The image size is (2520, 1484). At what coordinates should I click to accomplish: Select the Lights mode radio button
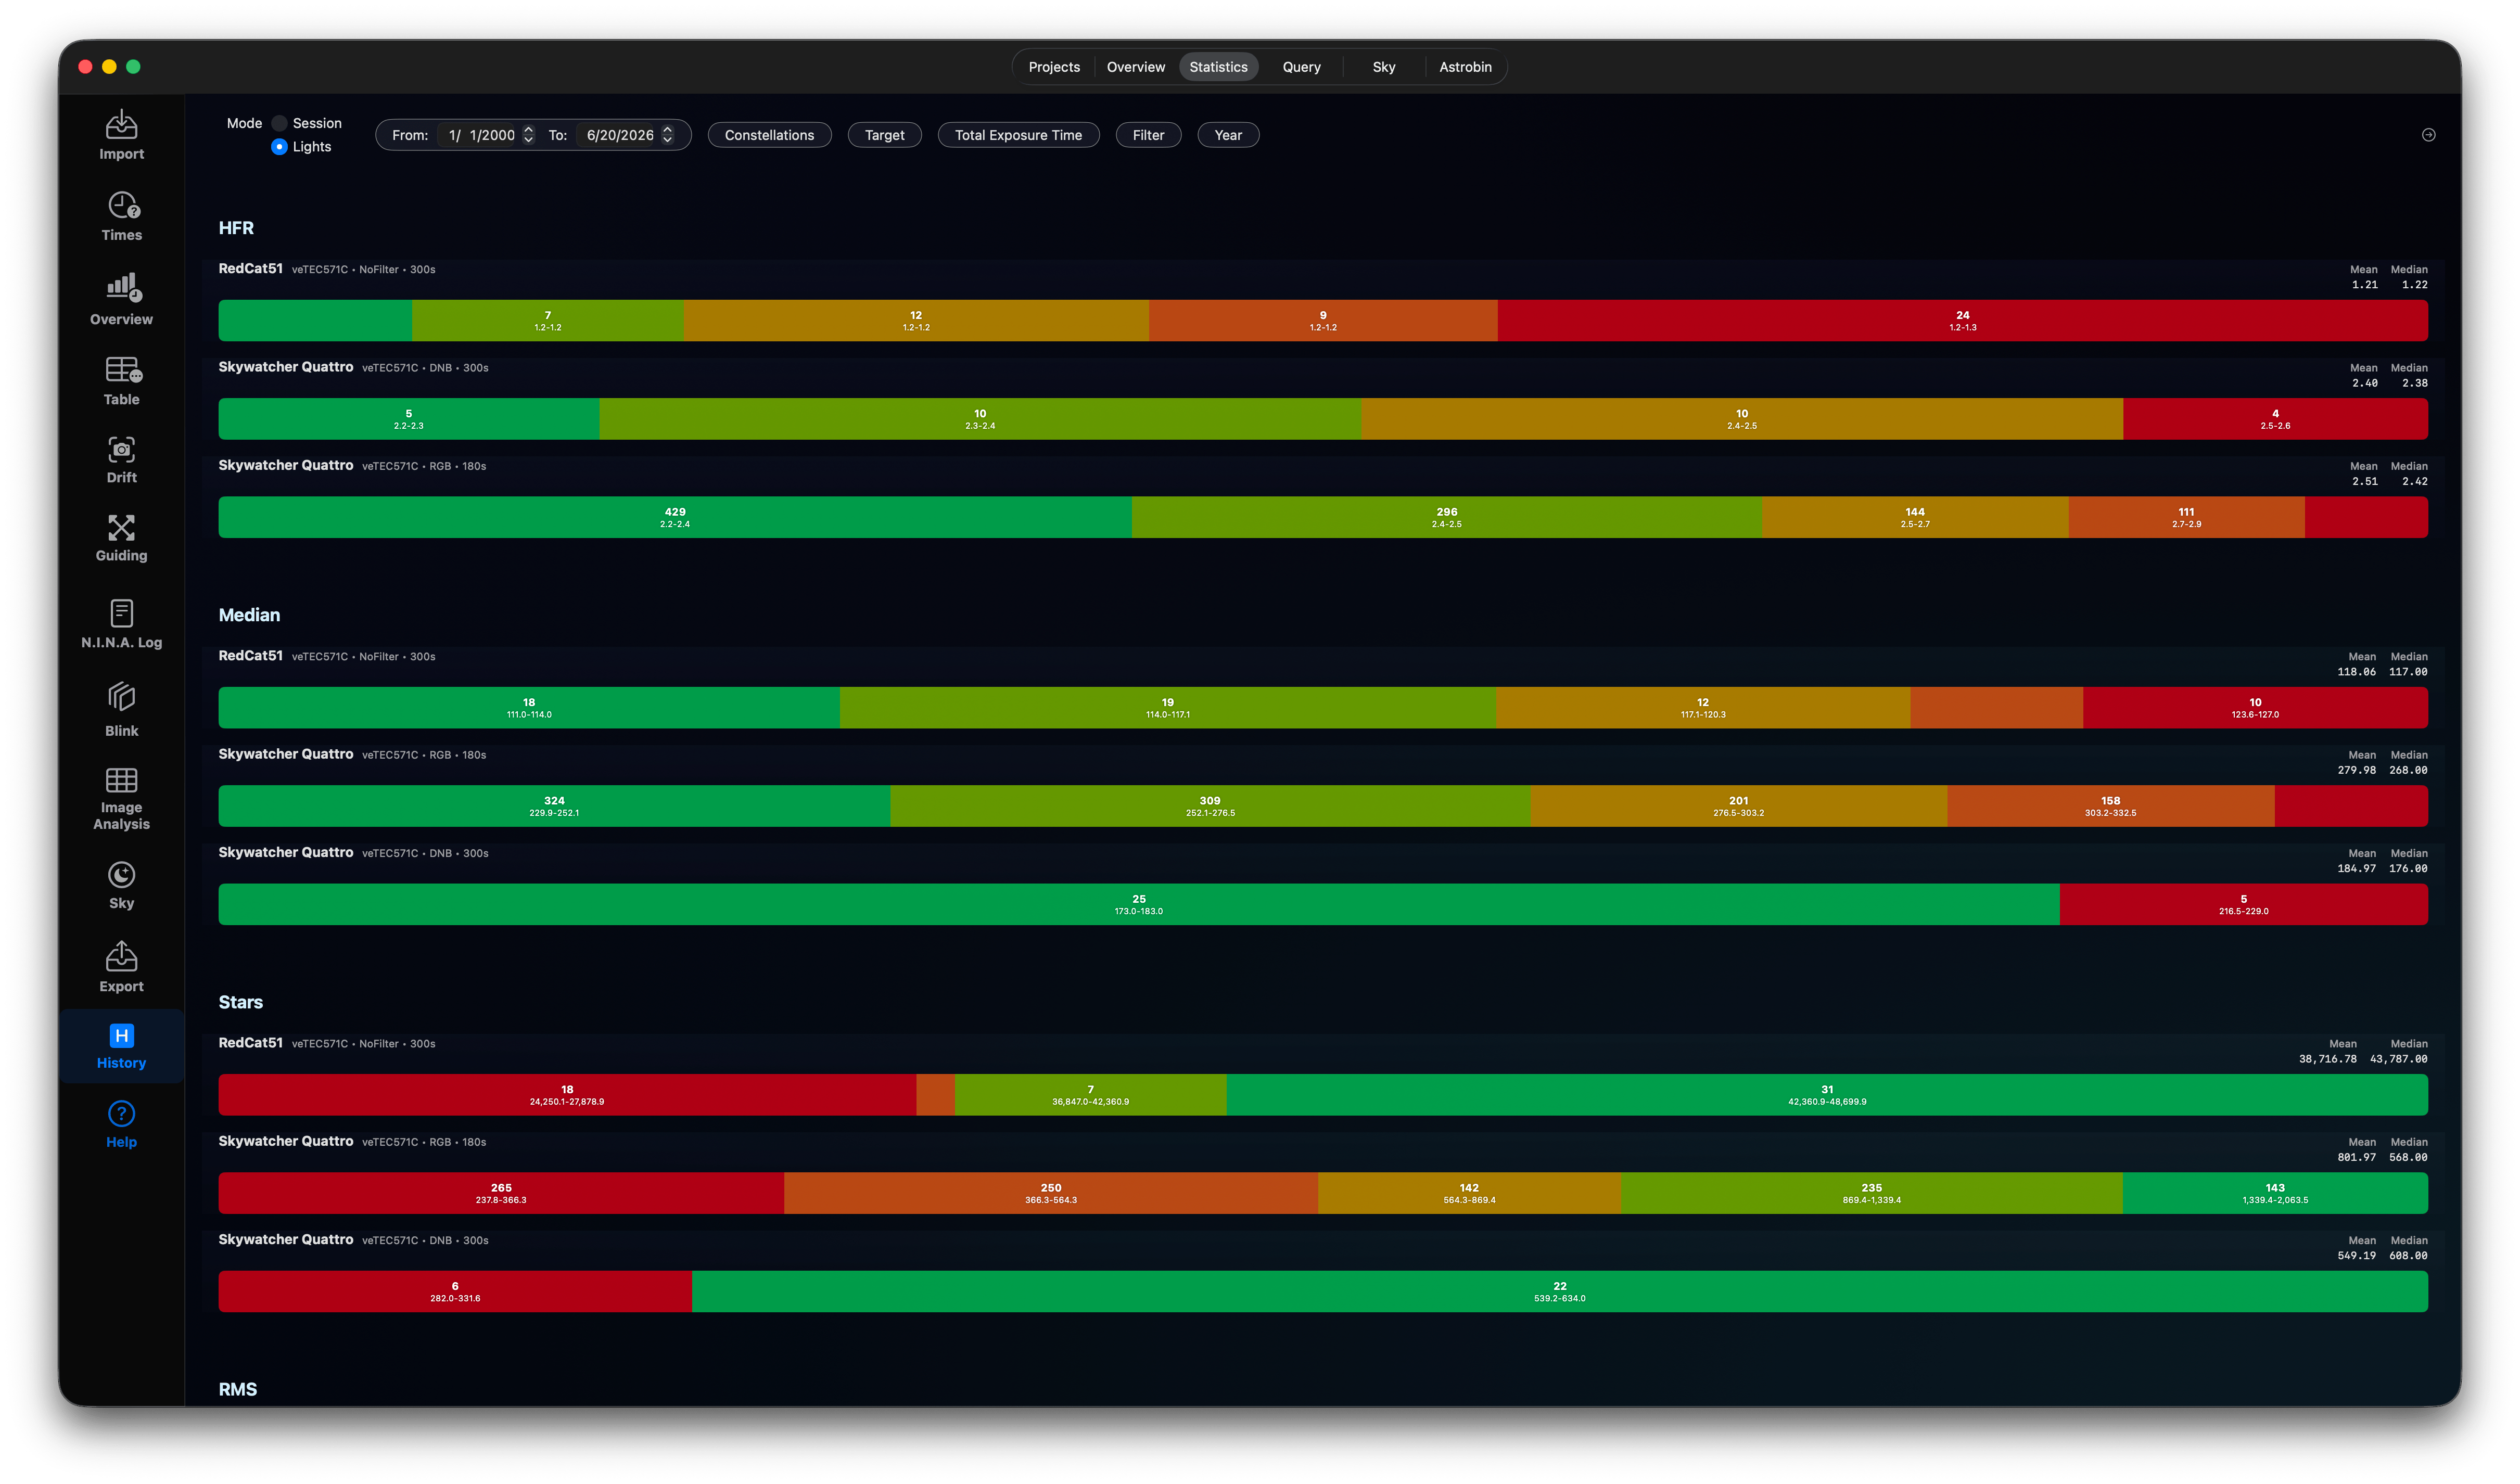280,147
